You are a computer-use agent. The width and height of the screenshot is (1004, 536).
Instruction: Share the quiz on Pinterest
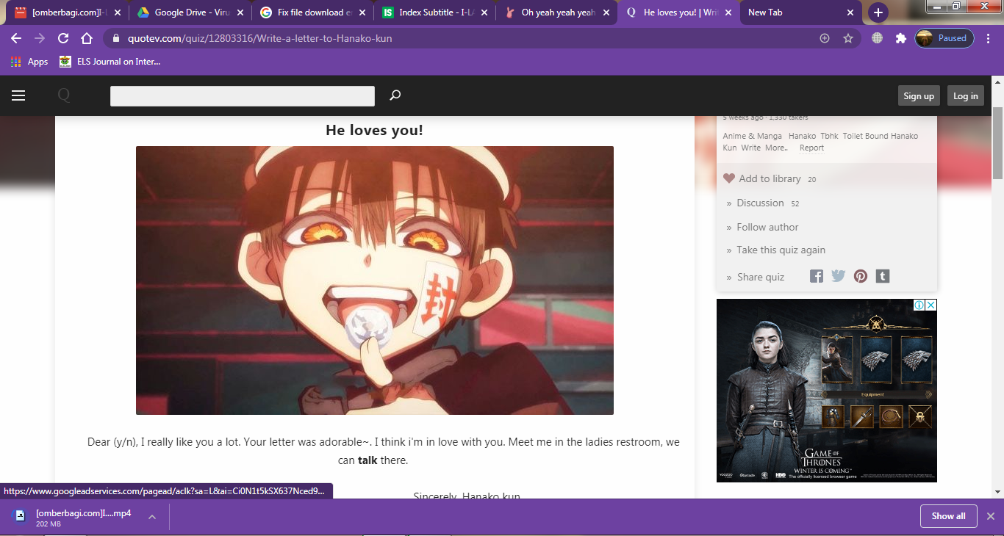click(861, 276)
